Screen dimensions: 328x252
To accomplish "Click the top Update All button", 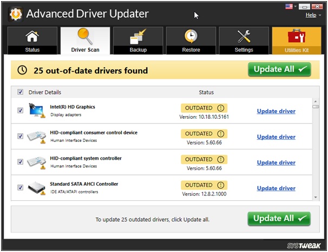I will (279, 70).
